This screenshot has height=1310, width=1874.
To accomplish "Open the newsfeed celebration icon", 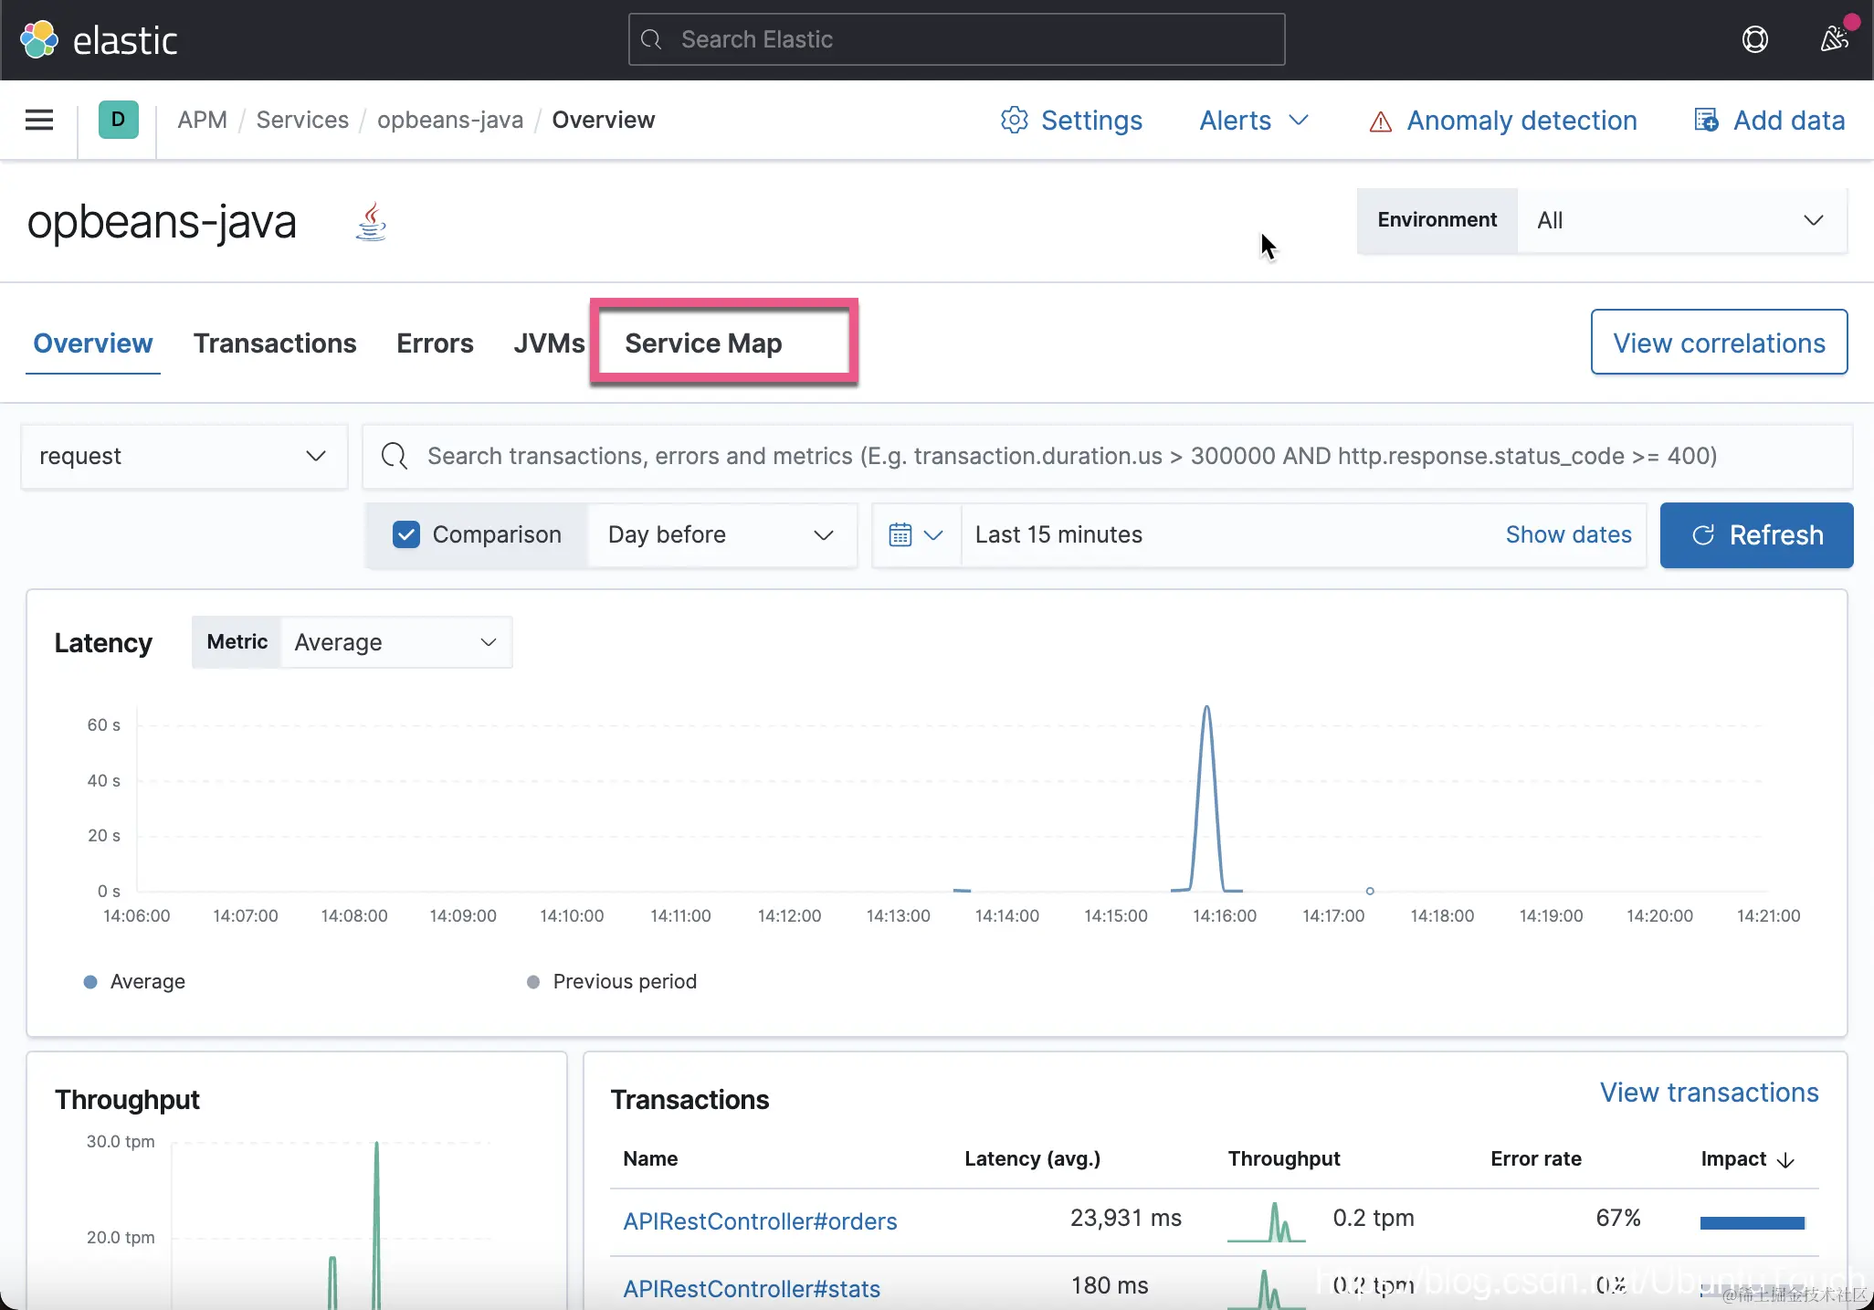I will 1834,39.
